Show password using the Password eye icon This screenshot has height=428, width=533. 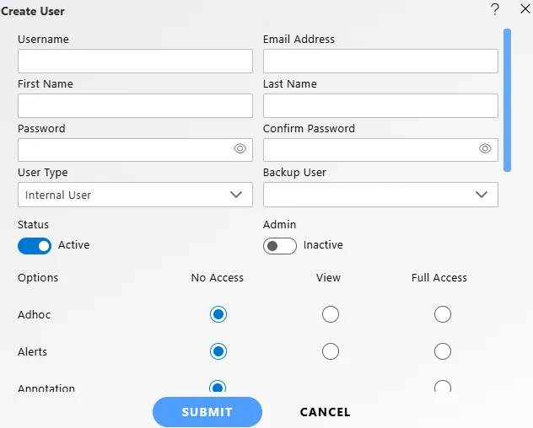[x=240, y=148]
